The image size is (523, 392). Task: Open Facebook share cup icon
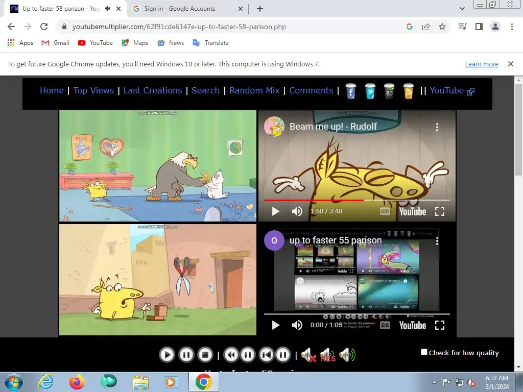(350, 91)
